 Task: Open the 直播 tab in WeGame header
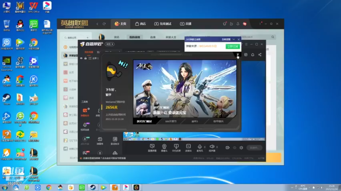[186, 24]
